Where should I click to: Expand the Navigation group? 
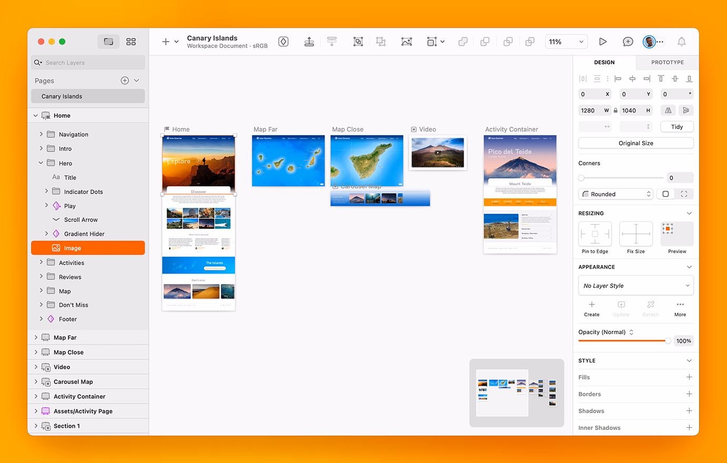coord(41,134)
